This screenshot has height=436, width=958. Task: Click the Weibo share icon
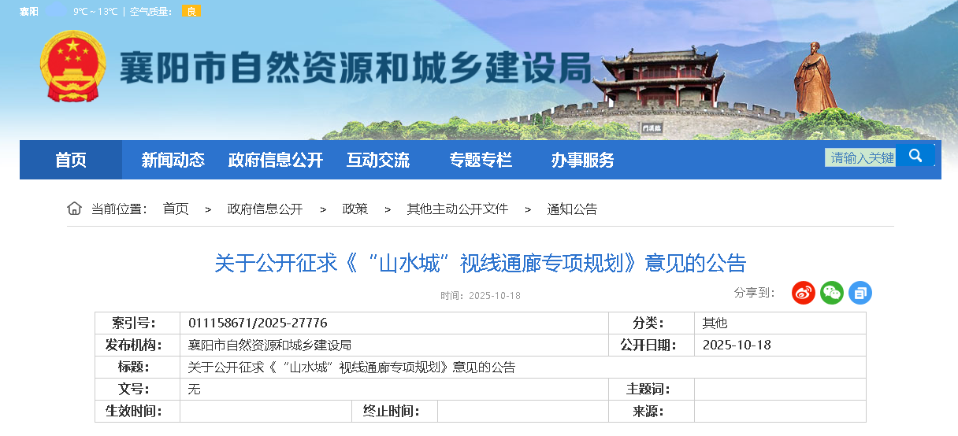(x=804, y=293)
